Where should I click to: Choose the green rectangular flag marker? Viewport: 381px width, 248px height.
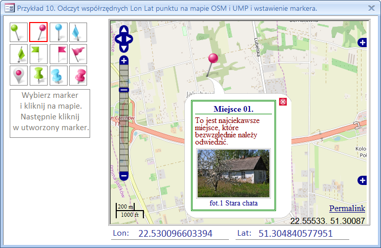click(x=38, y=54)
